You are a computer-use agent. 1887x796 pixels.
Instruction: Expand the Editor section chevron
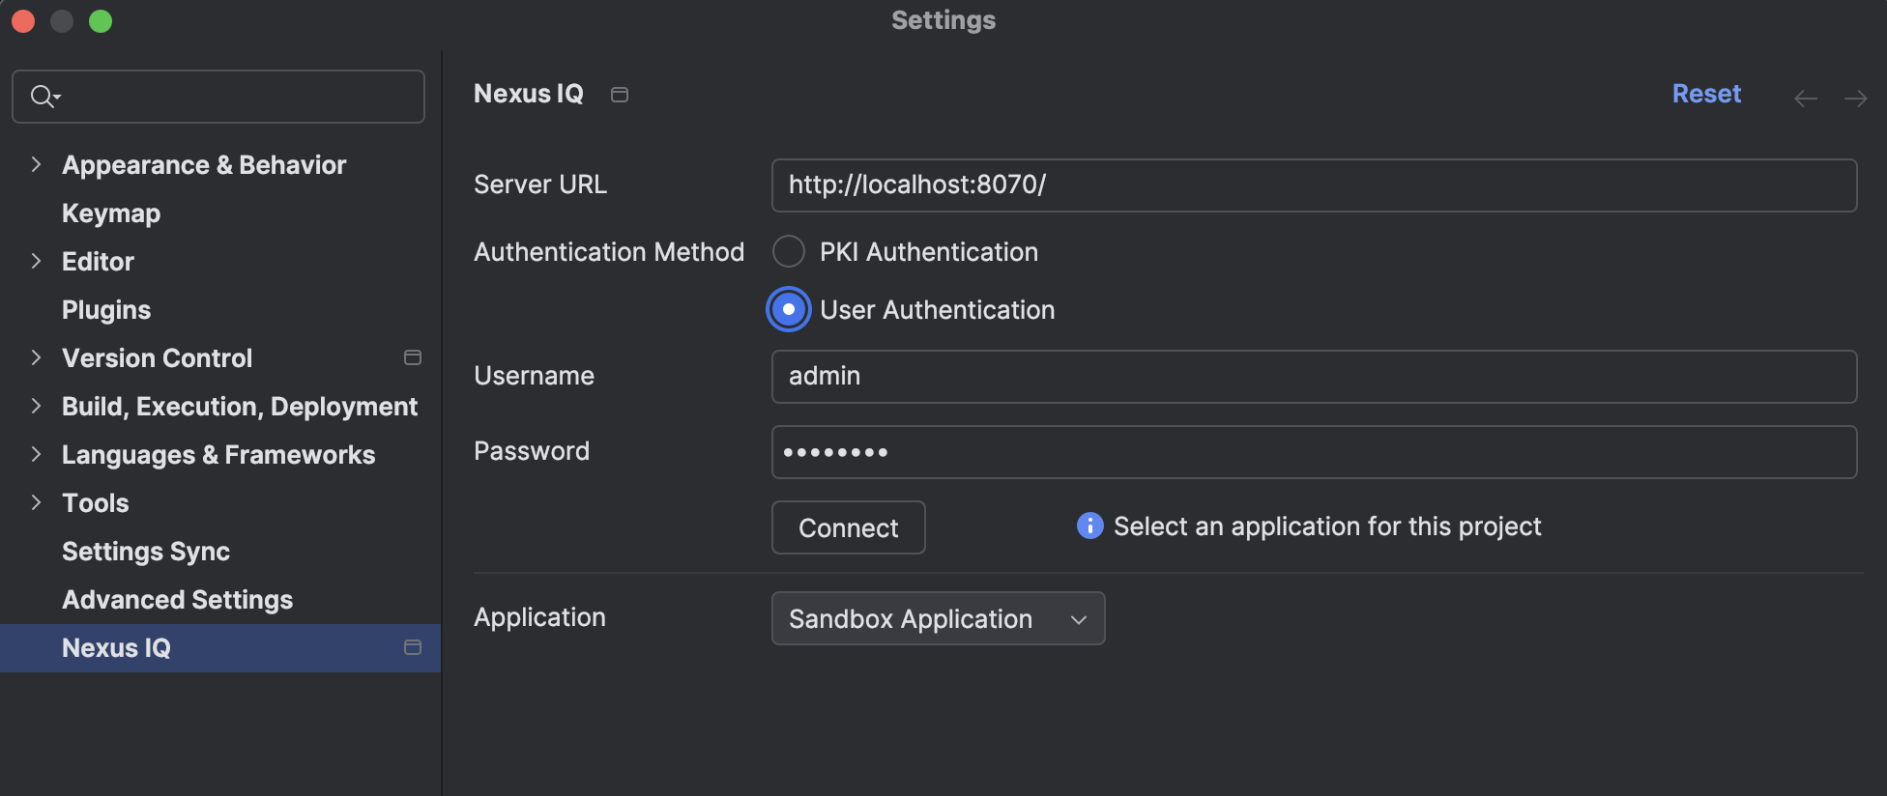click(36, 261)
